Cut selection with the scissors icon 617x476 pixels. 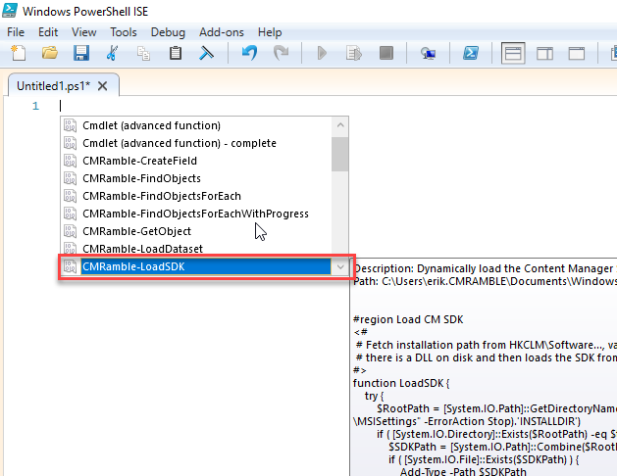tap(113, 53)
